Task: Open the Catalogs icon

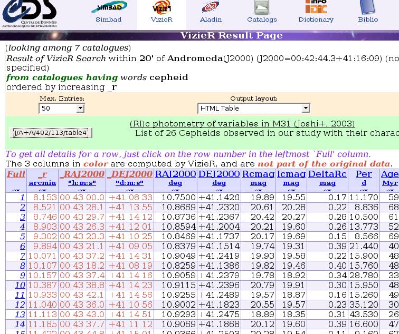Action: (x=262, y=7)
